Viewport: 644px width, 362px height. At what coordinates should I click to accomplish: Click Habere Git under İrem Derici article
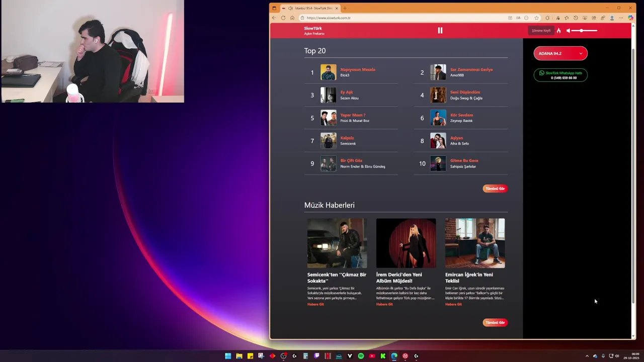[x=384, y=304]
